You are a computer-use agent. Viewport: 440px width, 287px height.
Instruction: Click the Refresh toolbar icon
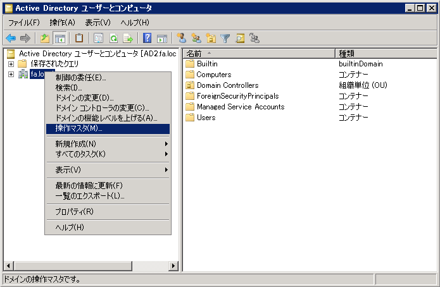tap(113, 38)
